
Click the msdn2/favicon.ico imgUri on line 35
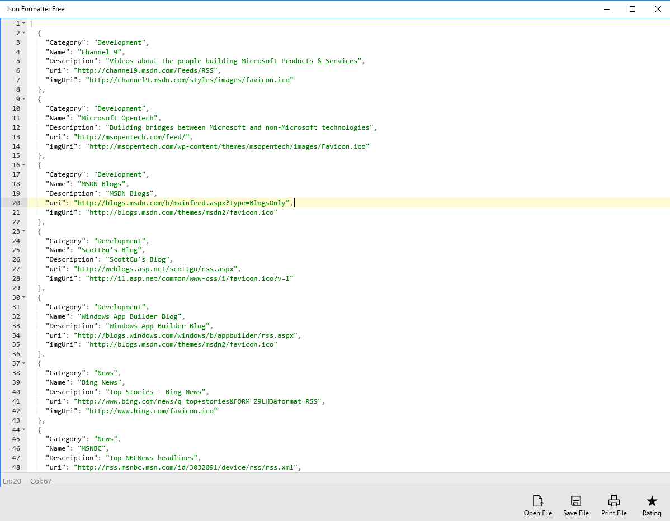pyautogui.click(x=182, y=344)
